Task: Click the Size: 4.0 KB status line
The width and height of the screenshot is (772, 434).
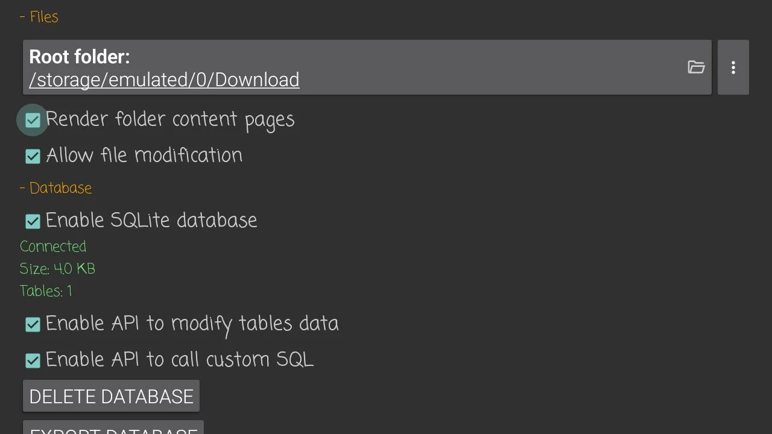Action: [57, 269]
